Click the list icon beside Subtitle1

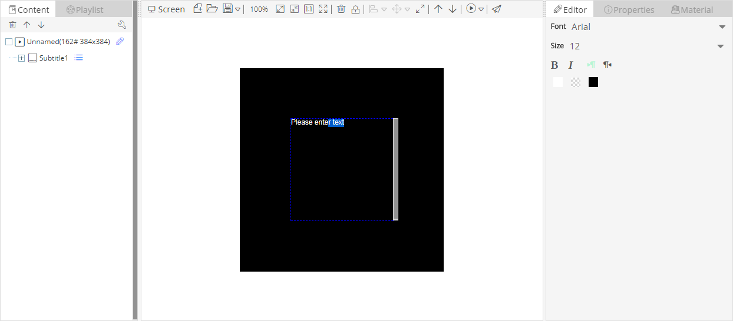[79, 58]
